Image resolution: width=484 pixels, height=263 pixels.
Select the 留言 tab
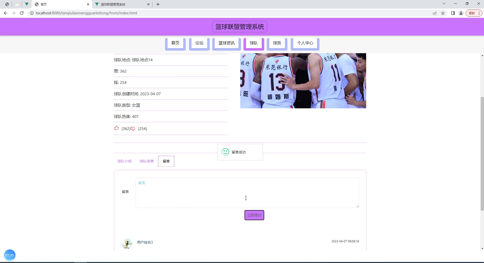point(166,161)
